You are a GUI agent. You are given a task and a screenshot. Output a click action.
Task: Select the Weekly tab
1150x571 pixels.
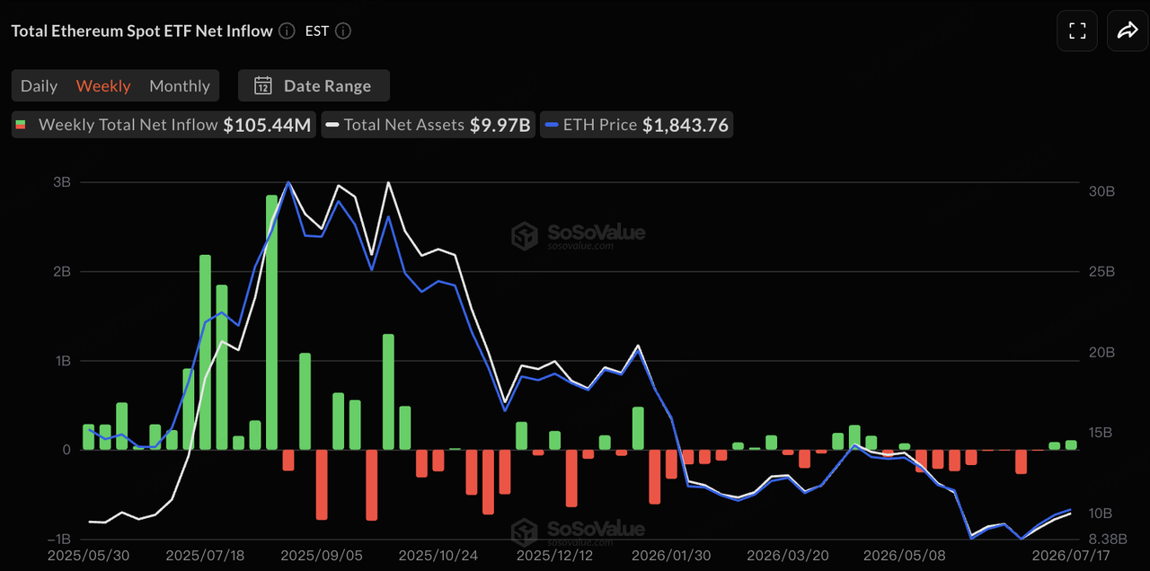pyautogui.click(x=103, y=86)
